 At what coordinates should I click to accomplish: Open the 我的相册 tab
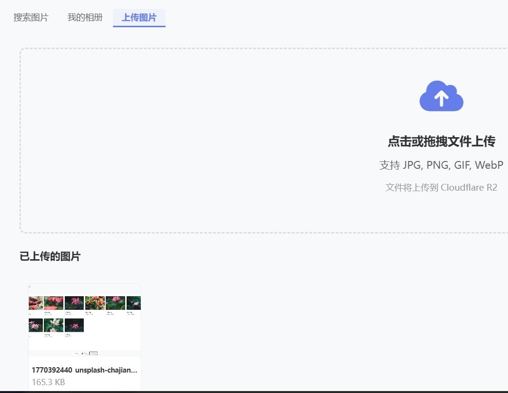click(85, 18)
